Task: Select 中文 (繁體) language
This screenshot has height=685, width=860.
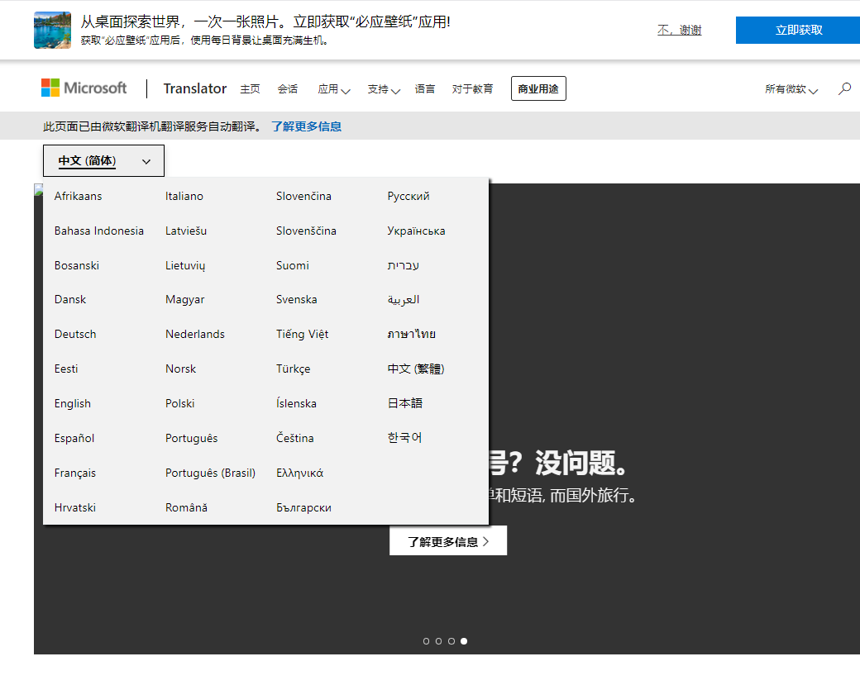Action: tap(416, 369)
